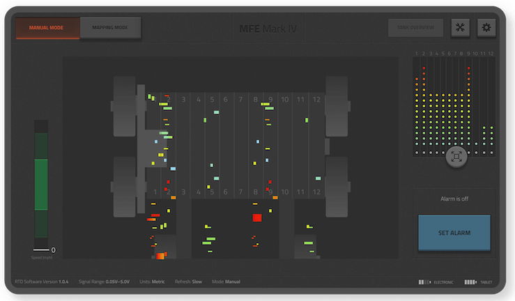The width and height of the screenshot is (515, 301).
Task: Switch to the Manual Mode tab
Action: click(x=47, y=28)
